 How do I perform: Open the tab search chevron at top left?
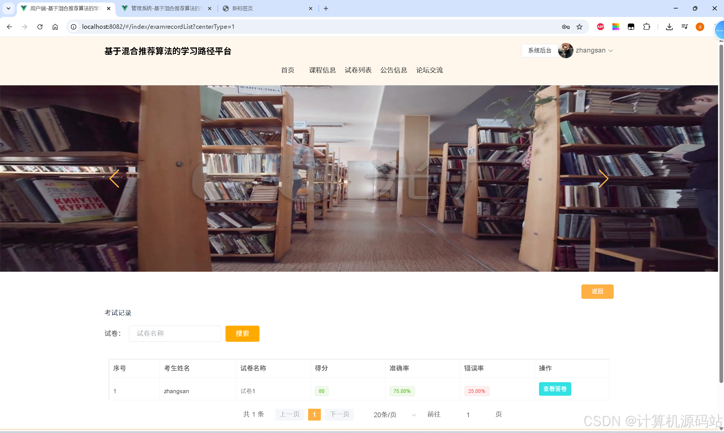(x=8, y=8)
